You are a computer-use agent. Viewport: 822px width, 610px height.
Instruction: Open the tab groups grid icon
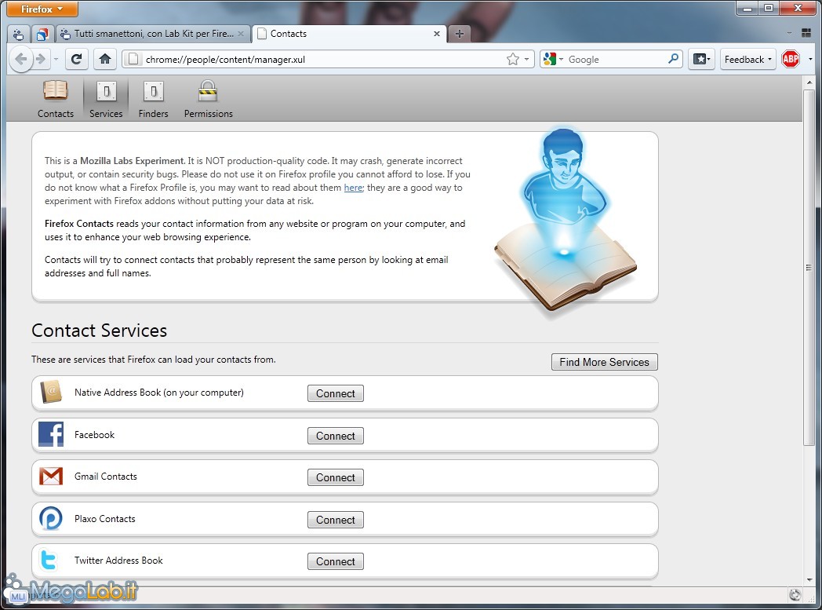[806, 33]
